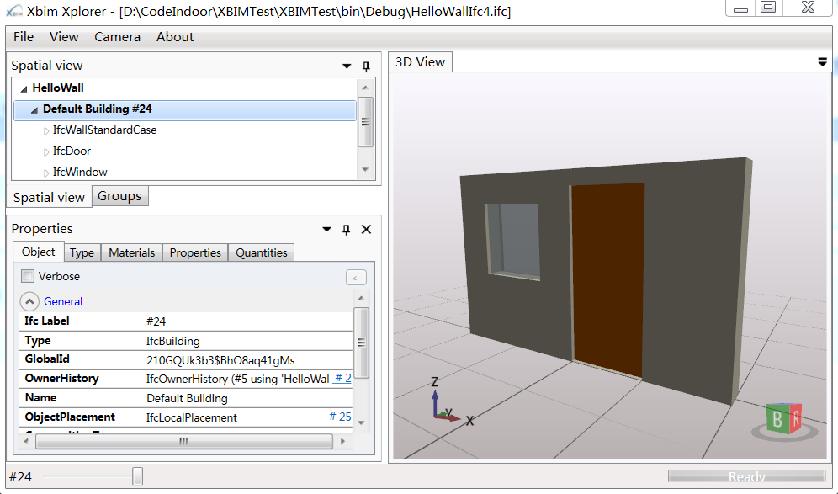Image resolution: width=838 pixels, height=494 pixels.
Task: Click spatial tree scrollbar down arrow
Action: [365, 169]
